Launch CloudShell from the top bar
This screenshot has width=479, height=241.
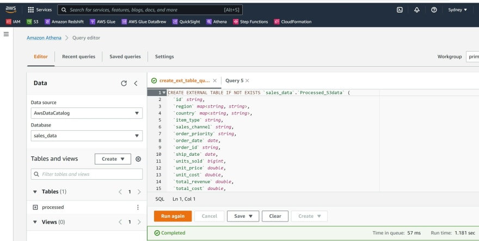(400, 10)
